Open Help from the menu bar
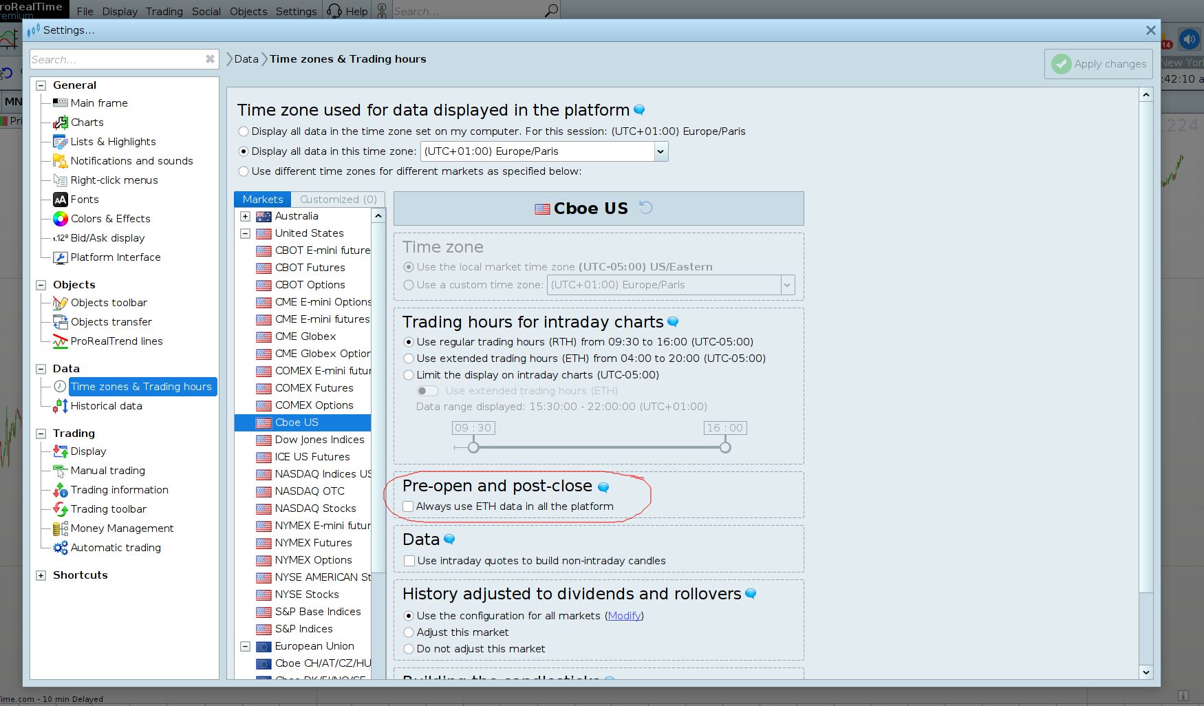Screen dimensions: 1204x706 point(347,11)
